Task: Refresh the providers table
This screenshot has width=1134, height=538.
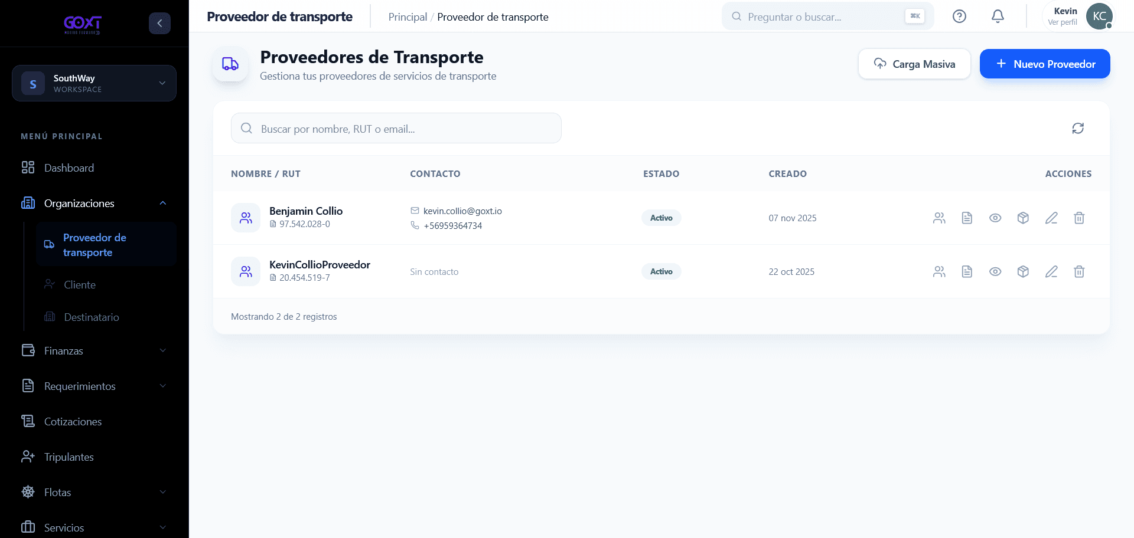Action: (1078, 128)
